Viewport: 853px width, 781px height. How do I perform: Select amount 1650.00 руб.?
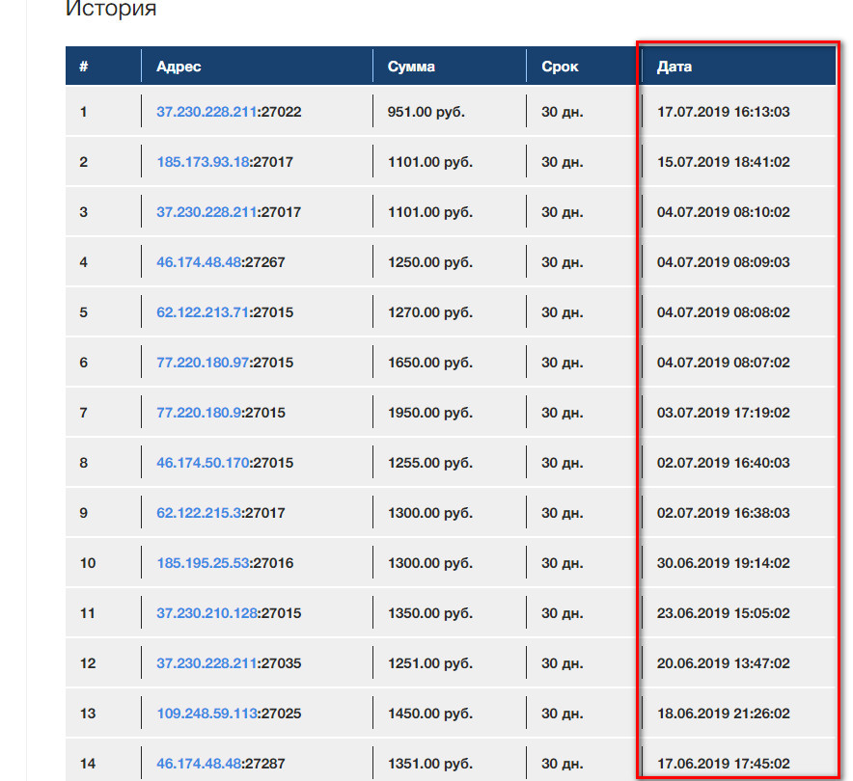click(x=429, y=363)
